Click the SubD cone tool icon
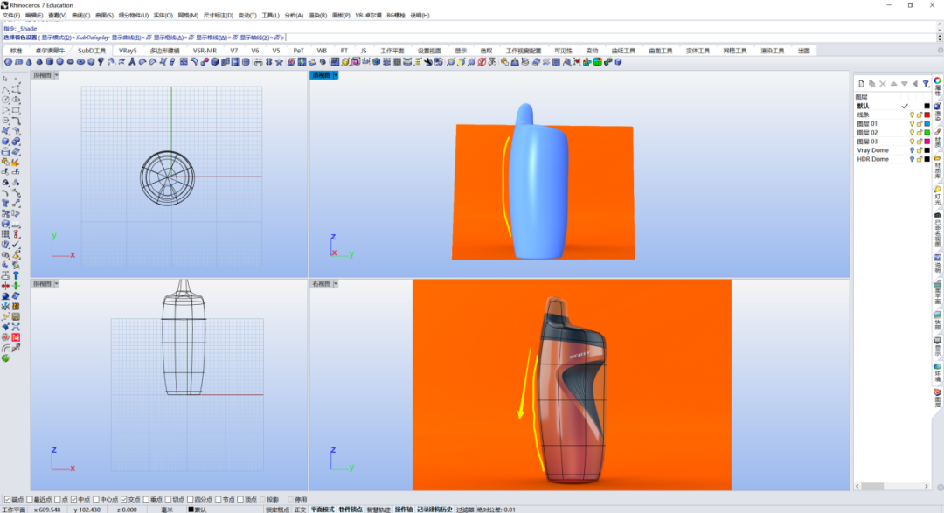The height and width of the screenshot is (513, 944). [29, 61]
